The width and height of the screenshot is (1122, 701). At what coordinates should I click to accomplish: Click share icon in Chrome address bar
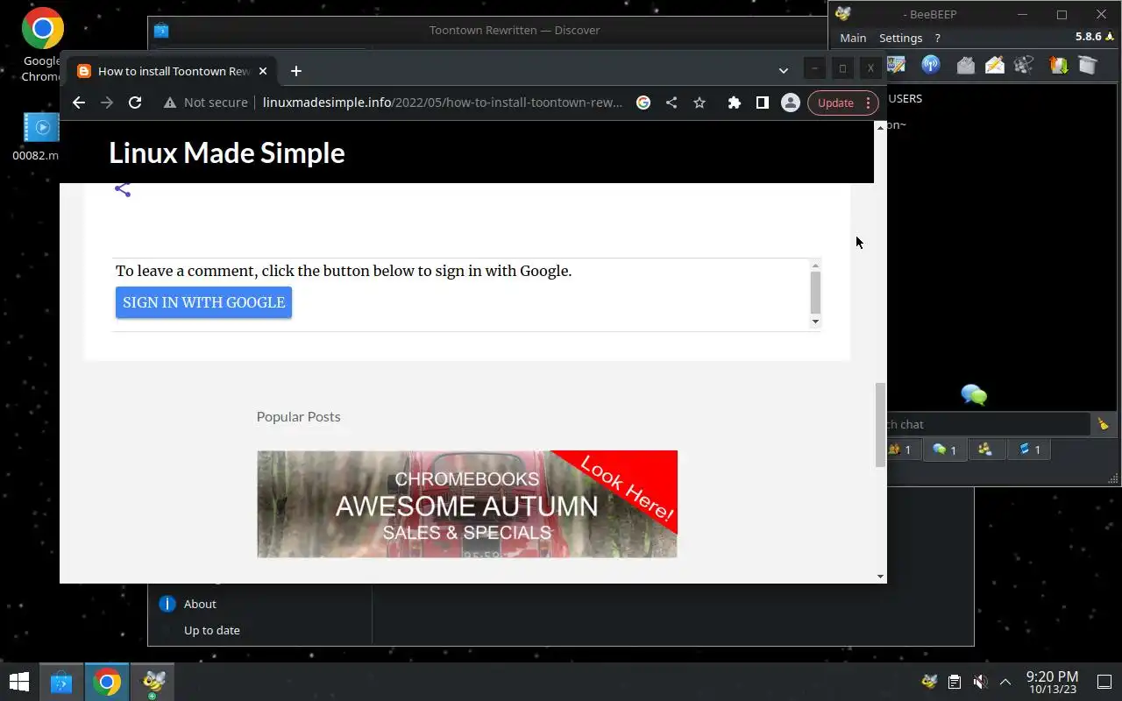671,103
